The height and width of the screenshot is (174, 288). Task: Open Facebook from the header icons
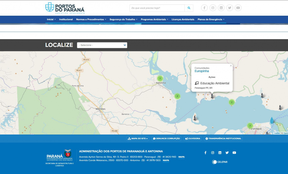[204, 8]
